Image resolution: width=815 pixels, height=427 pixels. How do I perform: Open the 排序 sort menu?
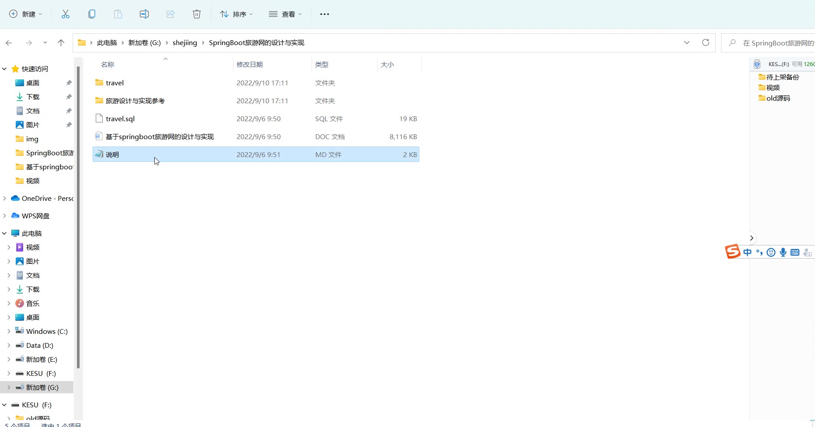pyautogui.click(x=236, y=14)
